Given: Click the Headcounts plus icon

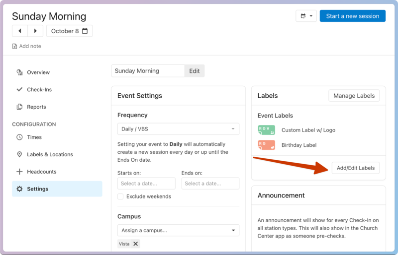Looking at the screenshot, I should click(19, 172).
